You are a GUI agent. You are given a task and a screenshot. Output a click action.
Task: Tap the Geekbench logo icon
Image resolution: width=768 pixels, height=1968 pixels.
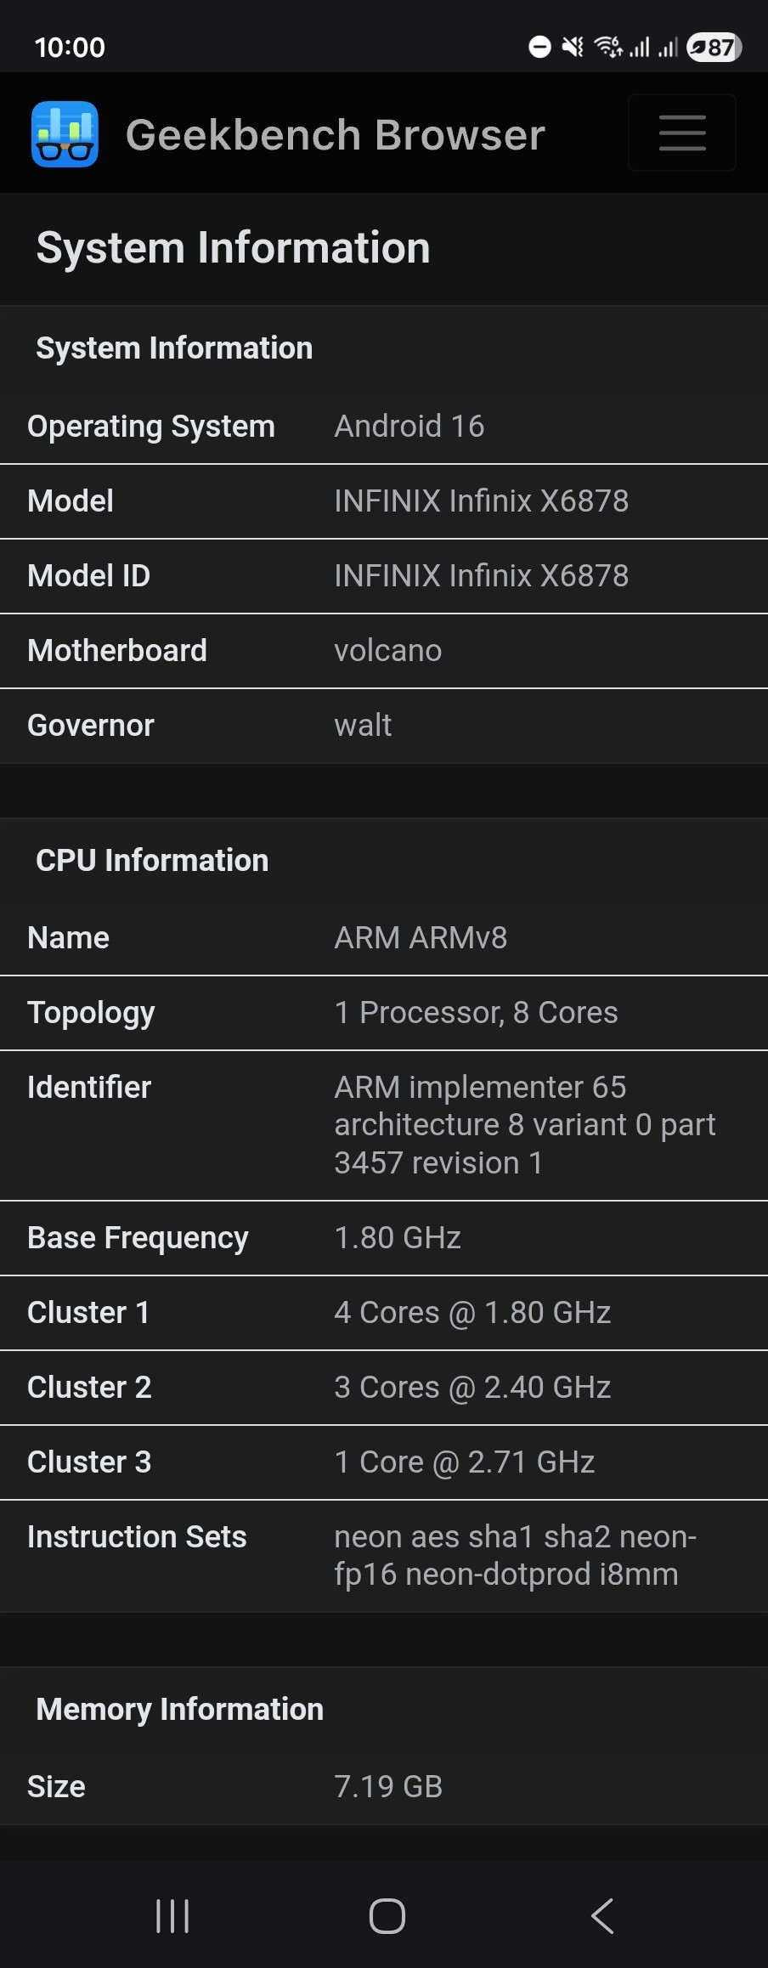tap(65, 134)
